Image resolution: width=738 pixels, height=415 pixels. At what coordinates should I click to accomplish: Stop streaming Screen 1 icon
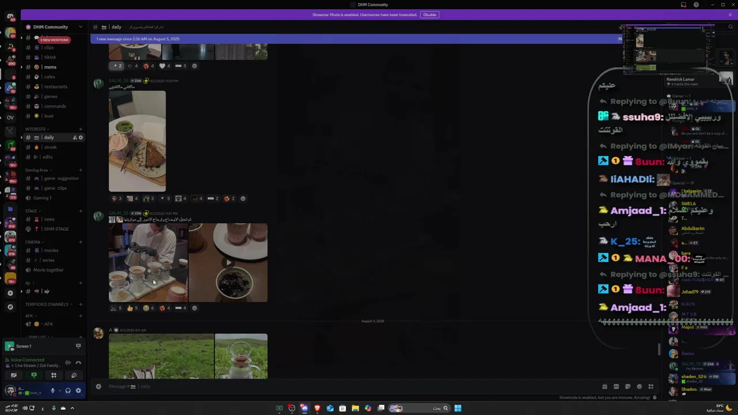tap(78, 346)
